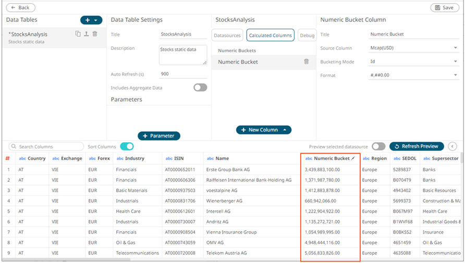Screen dimensions: 465x263
Task: Delete the StocksAnalysis data table
Action: click(x=94, y=34)
